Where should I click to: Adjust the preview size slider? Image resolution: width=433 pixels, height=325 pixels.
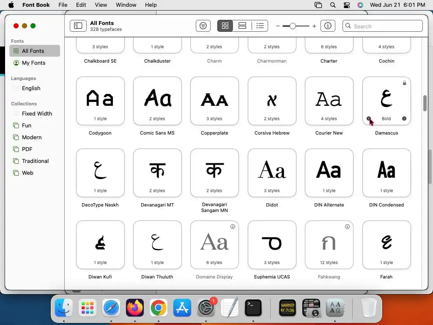point(293,26)
